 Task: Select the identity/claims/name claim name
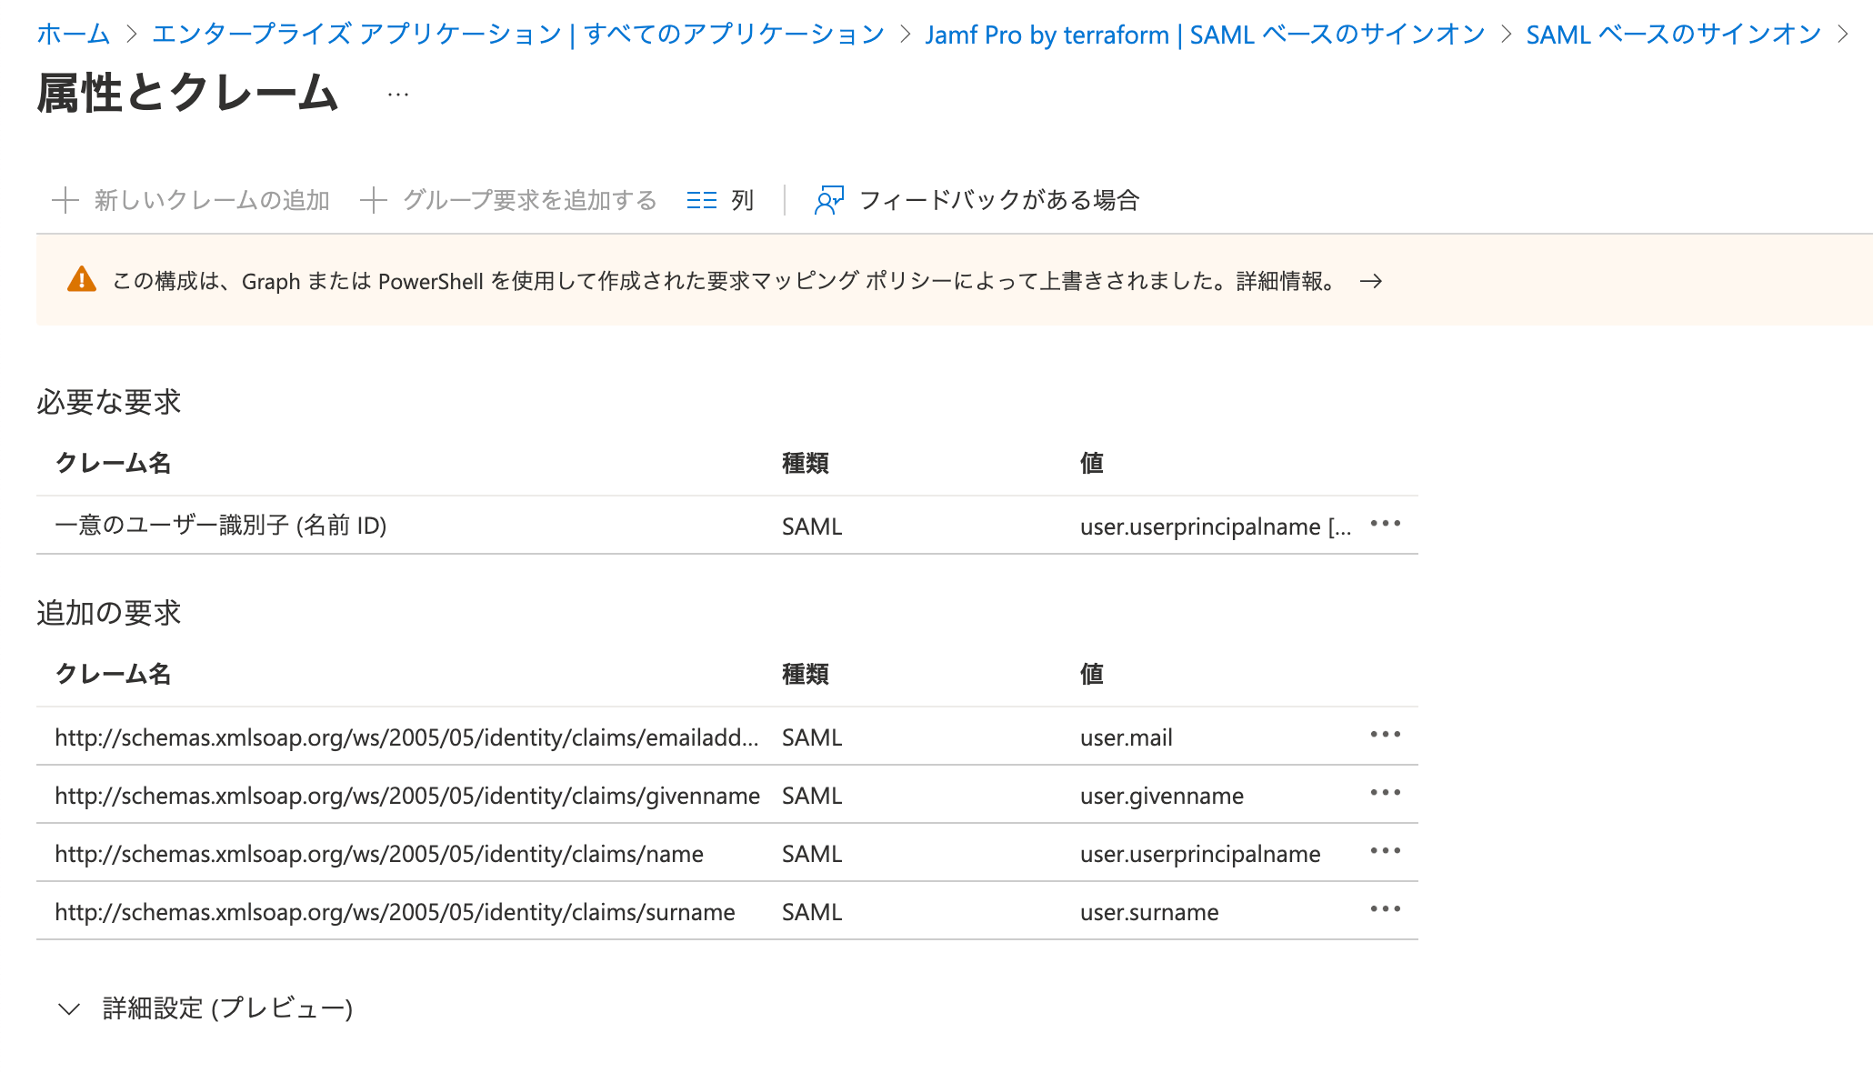(x=379, y=854)
